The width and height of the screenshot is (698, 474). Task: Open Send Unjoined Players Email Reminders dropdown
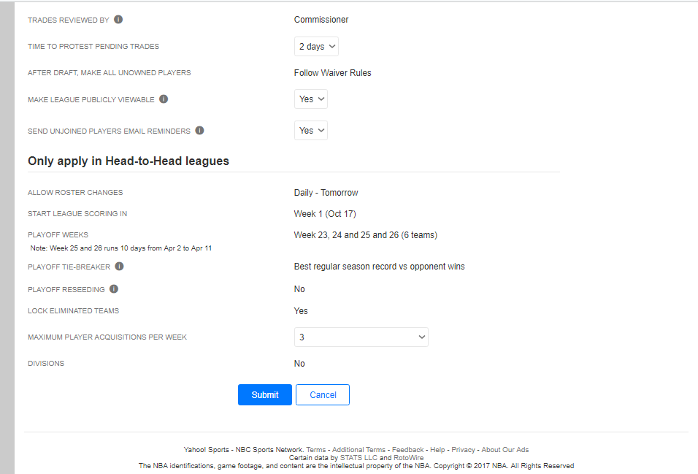point(311,131)
